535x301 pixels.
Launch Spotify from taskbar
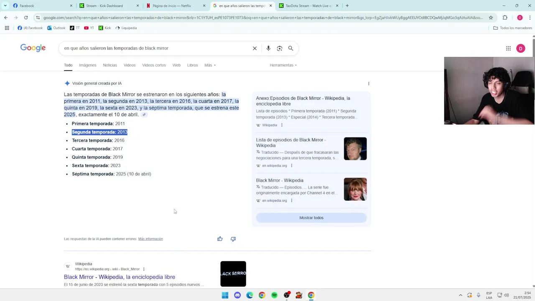coord(274,295)
